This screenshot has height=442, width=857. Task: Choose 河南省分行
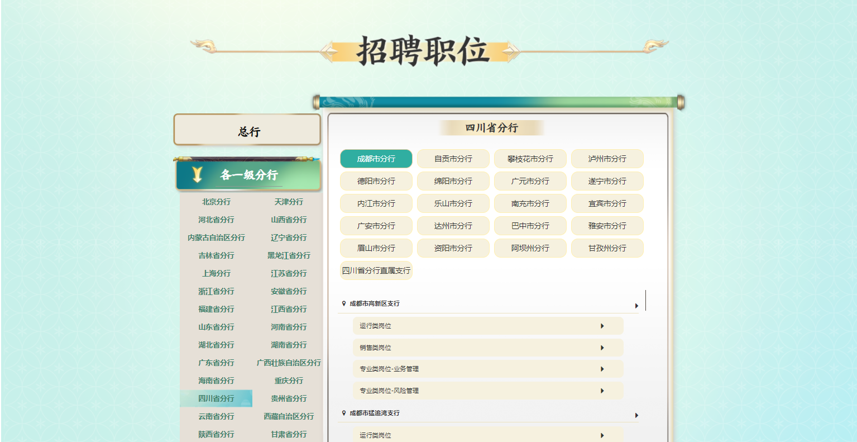click(x=289, y=327)
